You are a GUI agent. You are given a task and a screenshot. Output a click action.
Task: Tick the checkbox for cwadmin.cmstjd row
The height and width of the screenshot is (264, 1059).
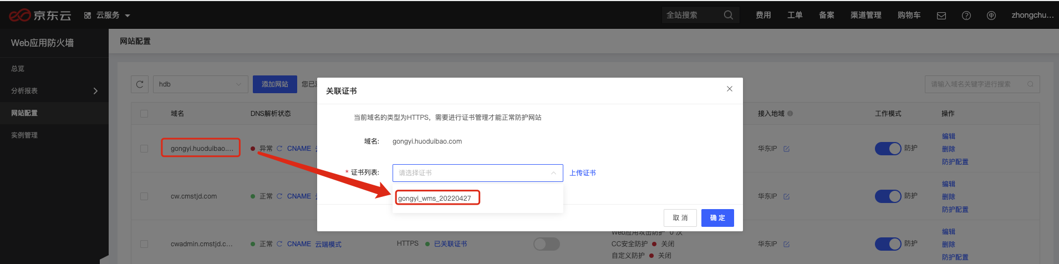point(144,244)
